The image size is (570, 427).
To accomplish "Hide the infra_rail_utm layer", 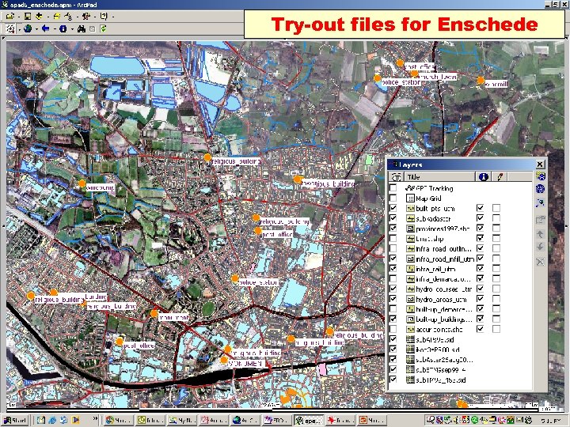I will pos(393,269).
